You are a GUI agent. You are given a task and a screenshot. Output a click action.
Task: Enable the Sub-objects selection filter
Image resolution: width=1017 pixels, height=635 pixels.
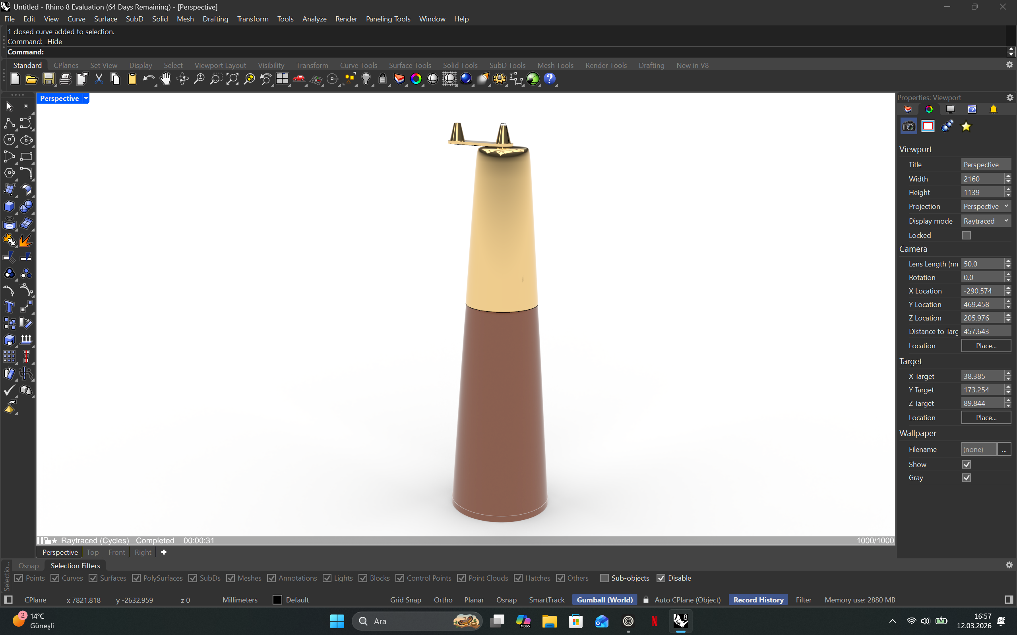pos(604,578)
